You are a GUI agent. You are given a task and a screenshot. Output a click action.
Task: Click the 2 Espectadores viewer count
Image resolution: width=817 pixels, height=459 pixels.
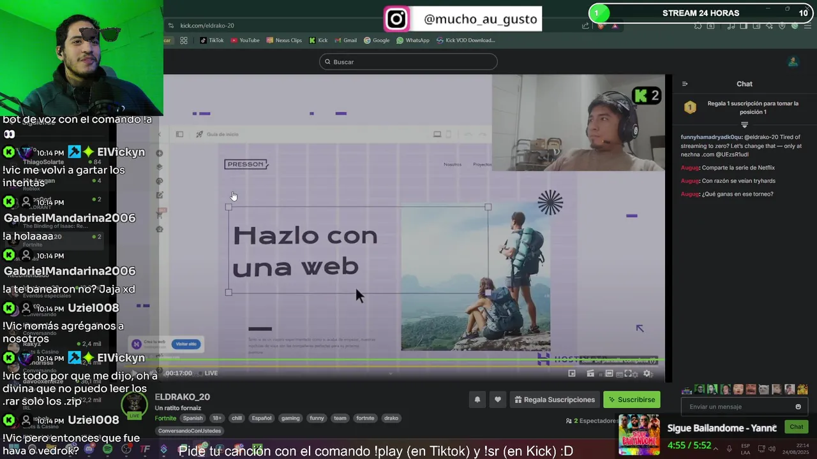pyautogui.click(x=592, y=421)
